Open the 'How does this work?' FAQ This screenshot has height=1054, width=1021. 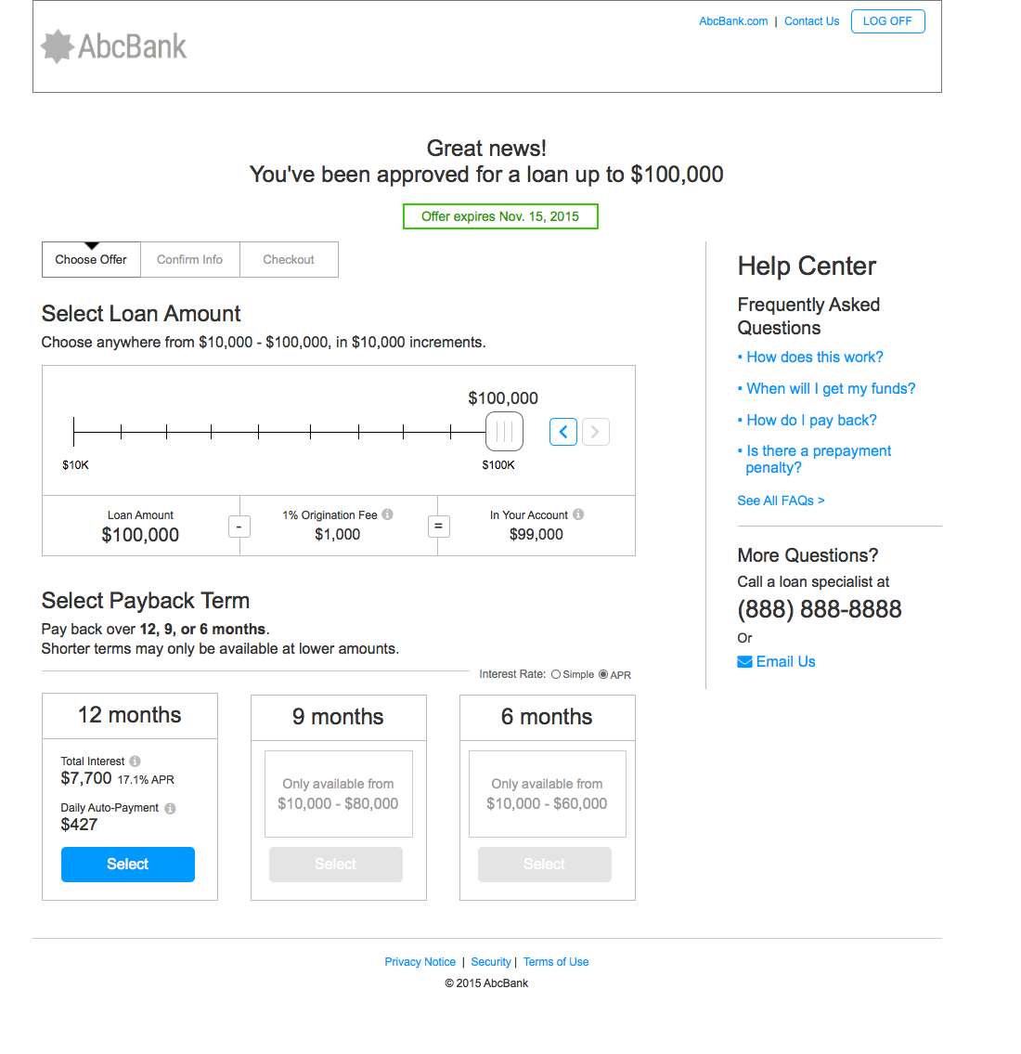814,358
